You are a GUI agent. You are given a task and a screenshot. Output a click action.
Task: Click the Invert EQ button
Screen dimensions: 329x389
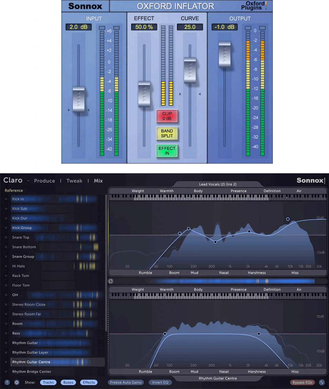(160, 382)
